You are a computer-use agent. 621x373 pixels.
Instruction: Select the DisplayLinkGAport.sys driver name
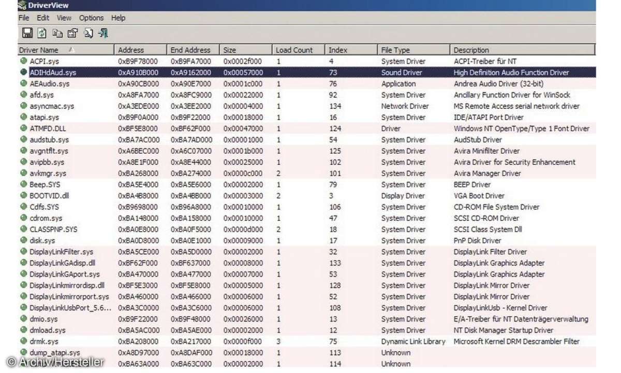point(65,274)
